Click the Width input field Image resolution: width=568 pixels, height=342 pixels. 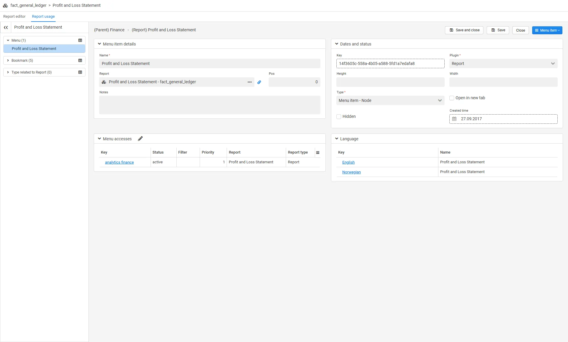pyautogui.click(x=504, y=82)
